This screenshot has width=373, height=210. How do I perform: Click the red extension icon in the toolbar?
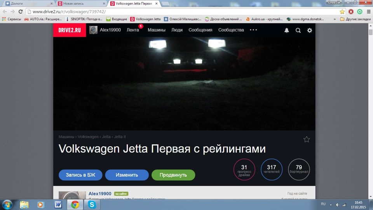(x=351, y=12)
